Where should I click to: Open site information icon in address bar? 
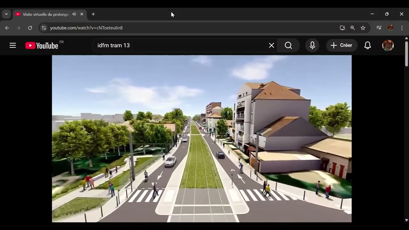[x=44, y=28]
